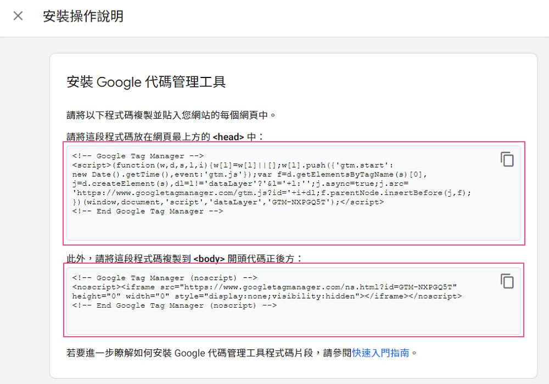Viewport: 549px width, 384px height.
Task: Click the 'GTM-NXPGQ5T' line in head script
Action: point(228,202)
